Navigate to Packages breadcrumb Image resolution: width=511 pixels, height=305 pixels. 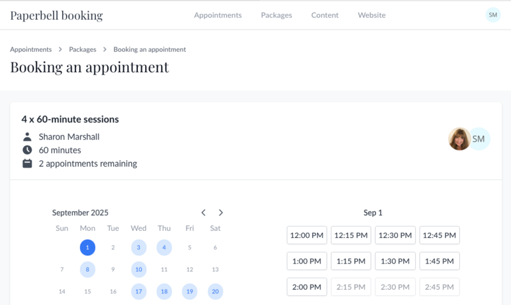82,49
